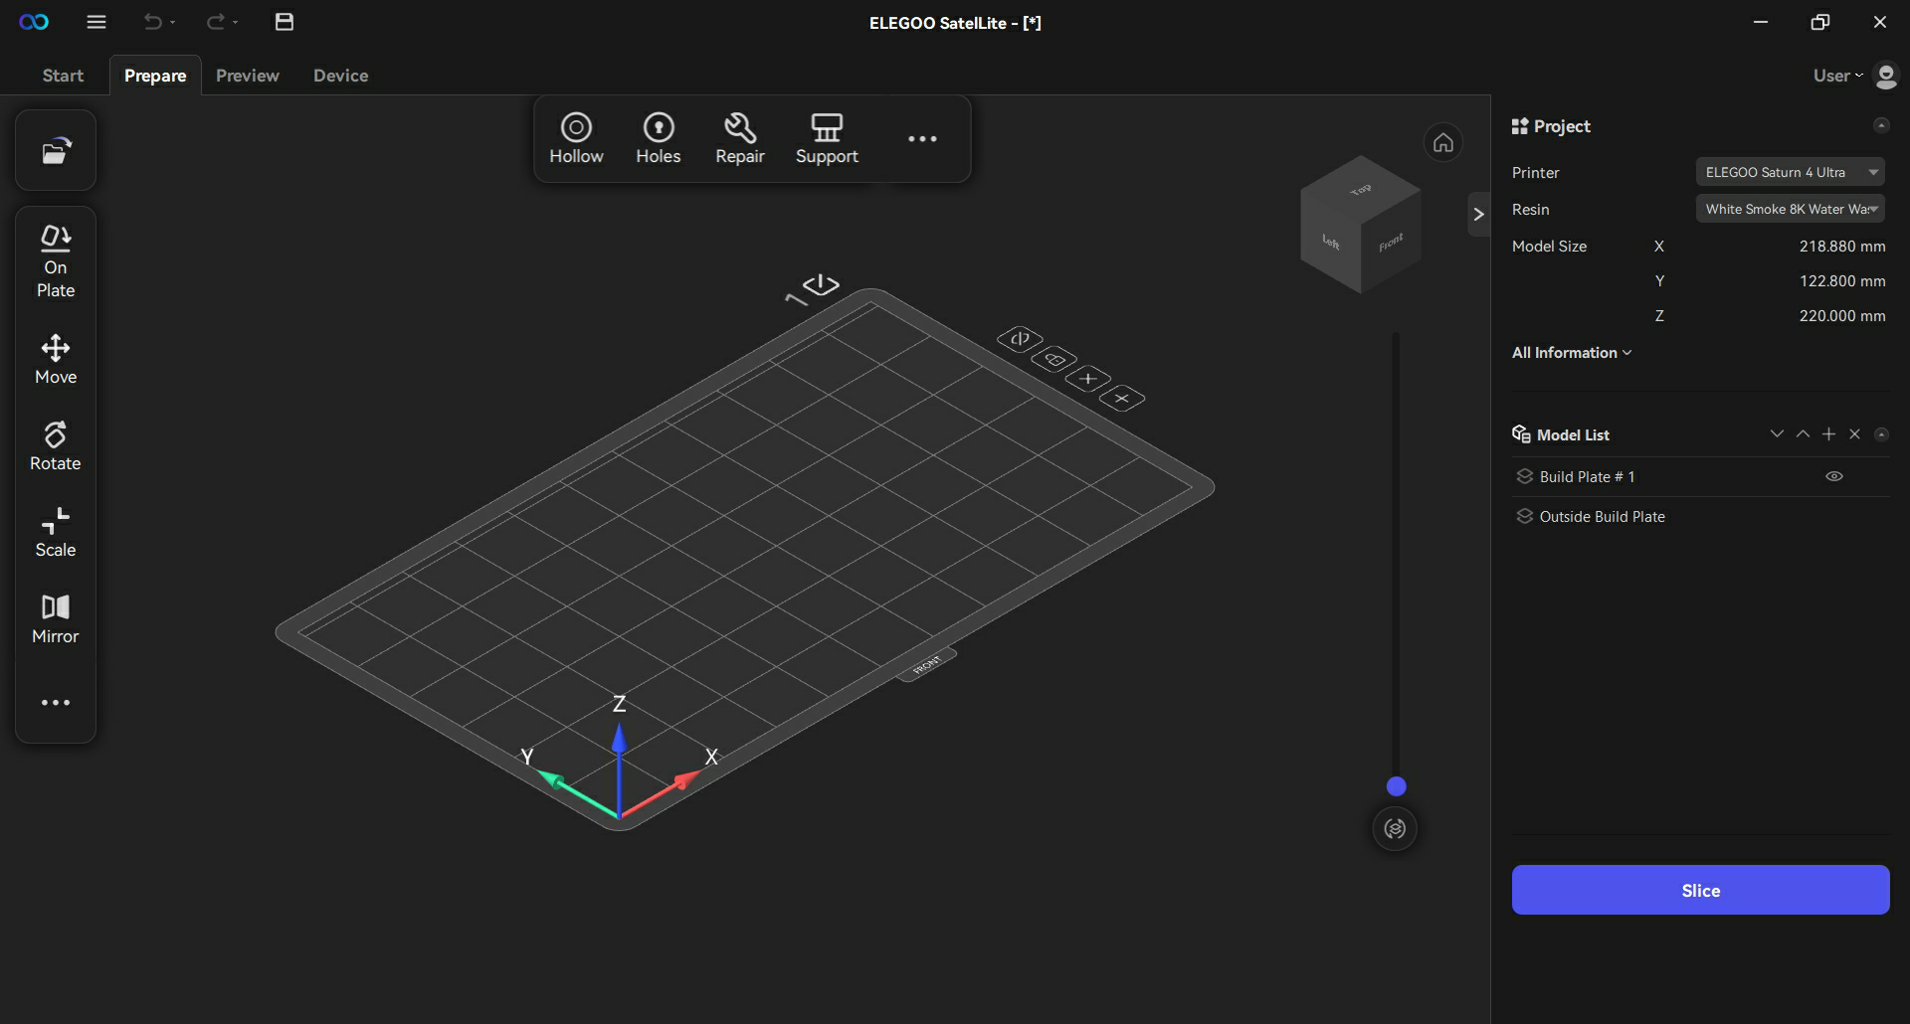Open the hamburger main menu
Image resolution: width=1910 pixels, height=1024 pixels.
click(x=96, y=22)
